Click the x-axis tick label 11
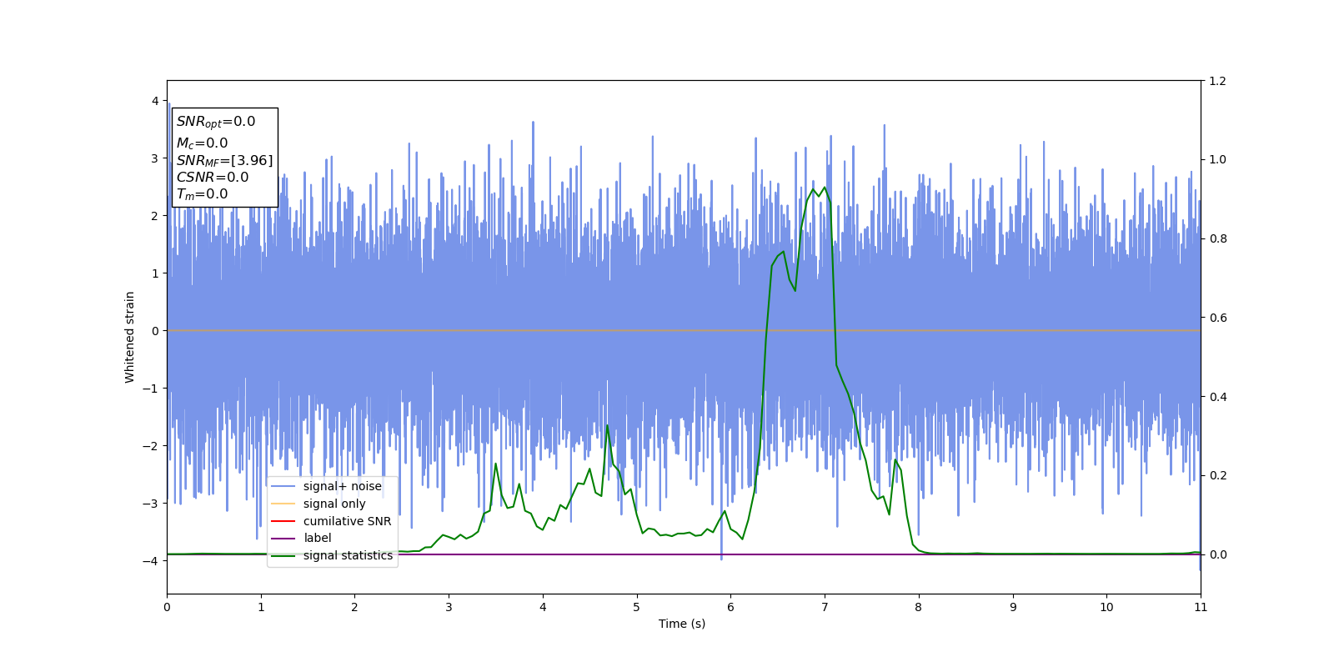 (1201, 607)
